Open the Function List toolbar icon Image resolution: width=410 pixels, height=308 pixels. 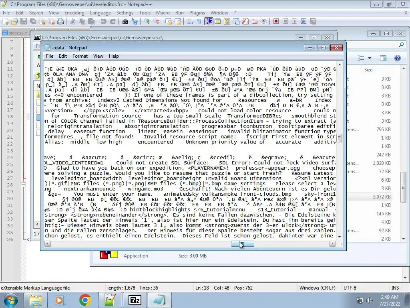(x=245, y=22)
